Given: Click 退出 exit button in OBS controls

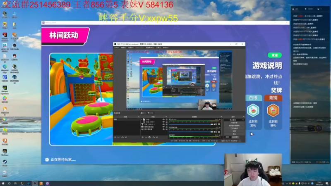Looking at the screenshot, I should click(234, 134).
